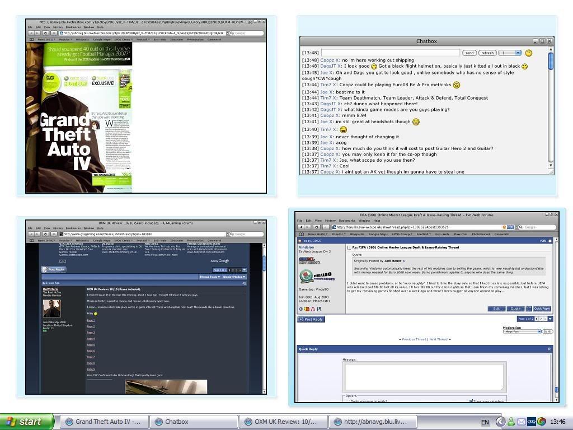Open Football bookmark dropdown in Evo-Web window
Image resolution: width=573 pixels, height=430 pixels.
point(423,234)
